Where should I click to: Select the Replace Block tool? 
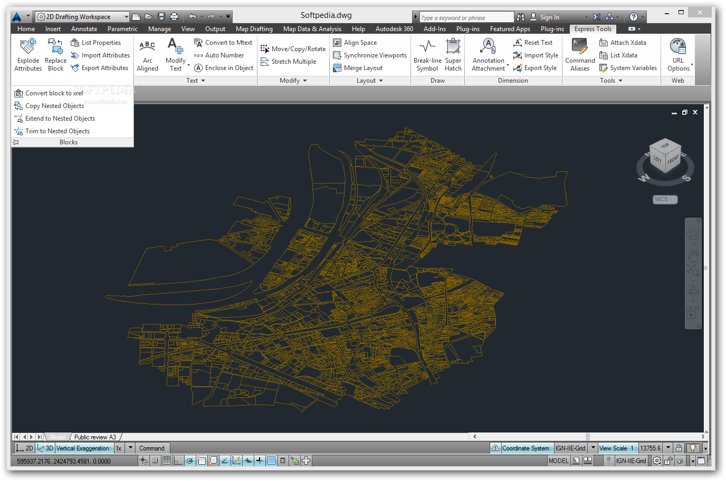[x=55, y=55]
